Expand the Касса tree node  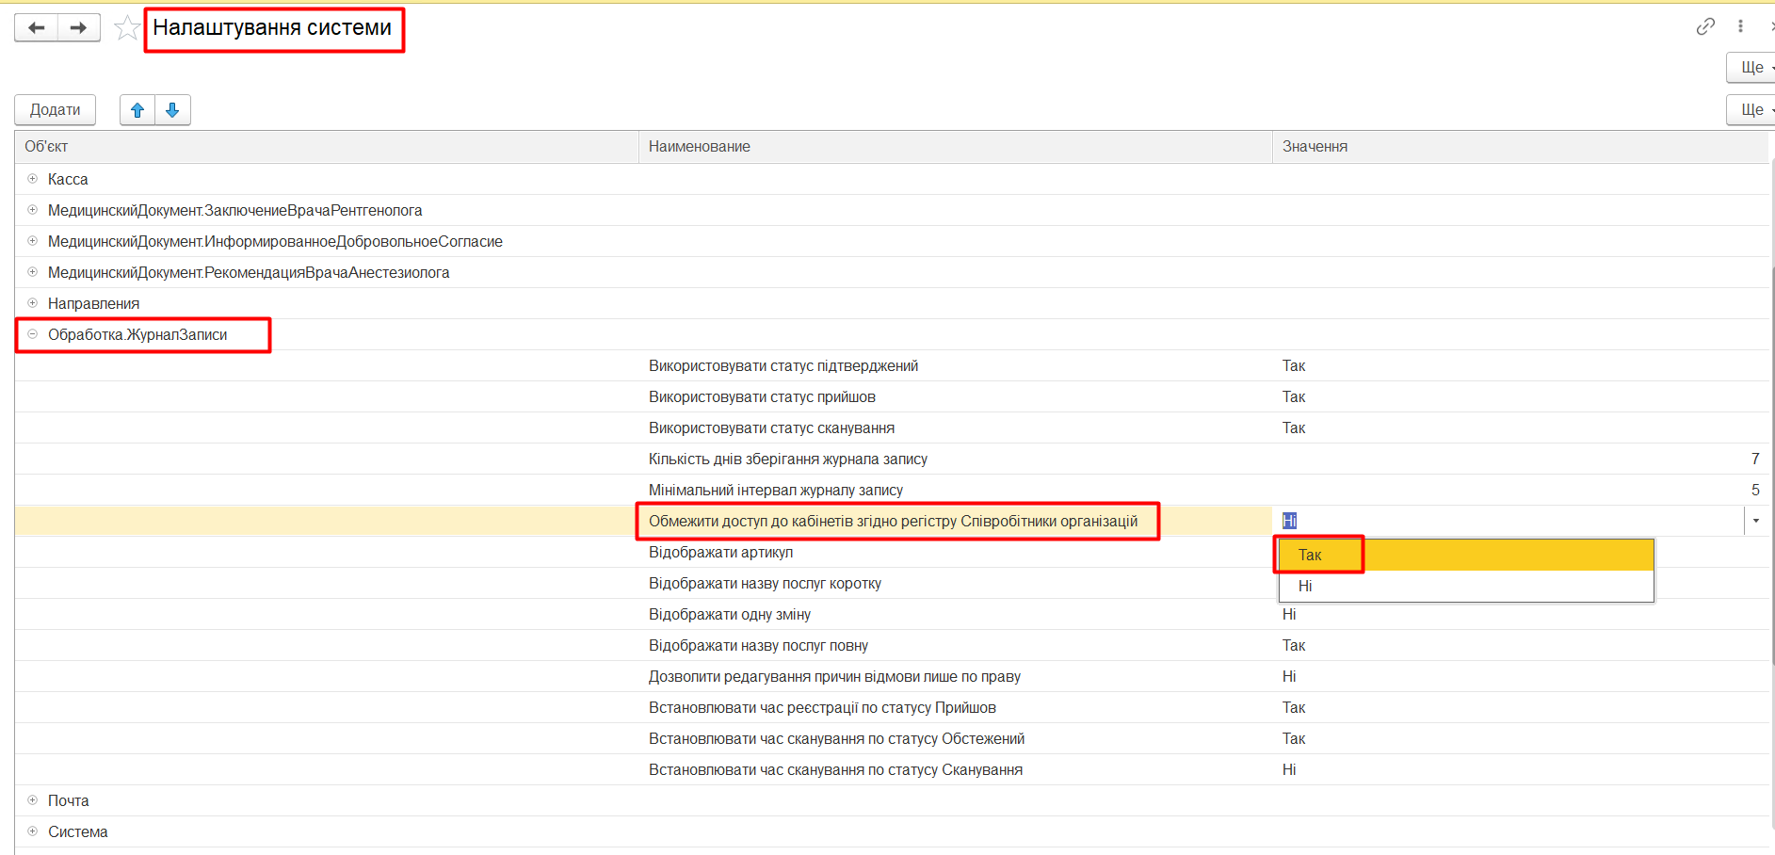[x=33, y=179]
